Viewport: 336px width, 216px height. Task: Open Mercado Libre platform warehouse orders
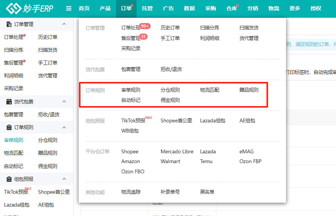click(177, 151)
